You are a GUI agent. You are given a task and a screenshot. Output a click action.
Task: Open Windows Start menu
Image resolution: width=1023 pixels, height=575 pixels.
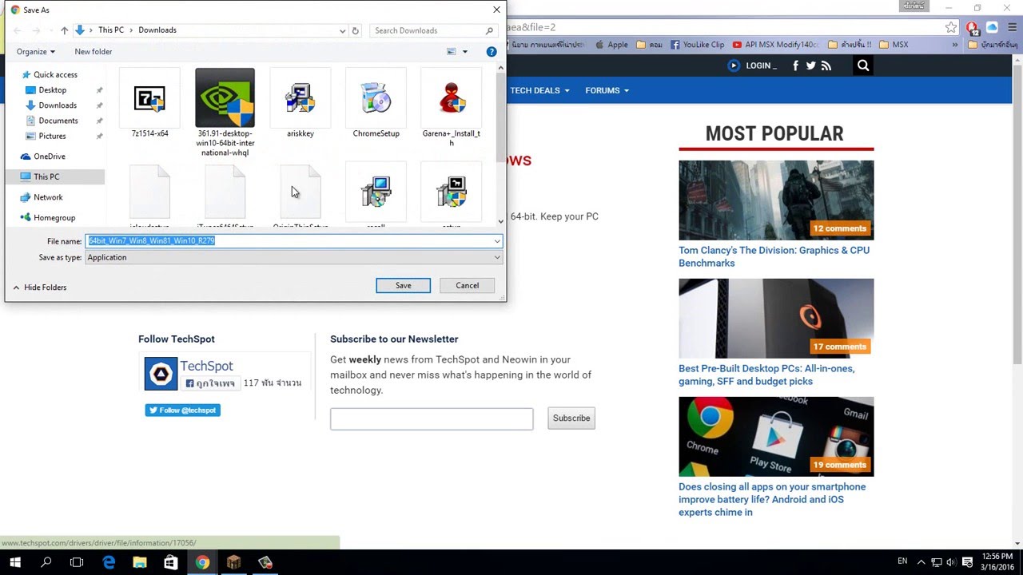pos(15,562)
